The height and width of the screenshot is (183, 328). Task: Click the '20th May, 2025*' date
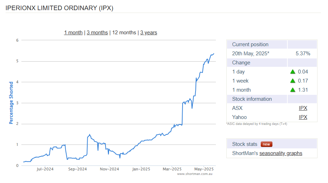pos(251,54)
